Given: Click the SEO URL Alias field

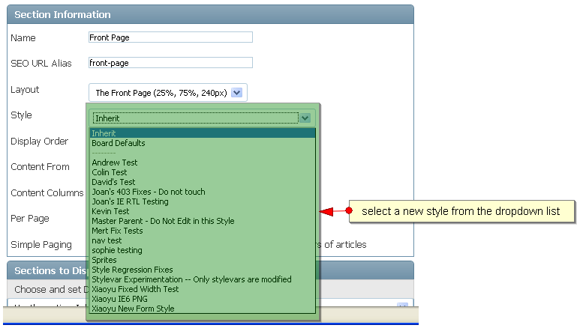Looking at the screenshot, I should (x=170, y=63).
